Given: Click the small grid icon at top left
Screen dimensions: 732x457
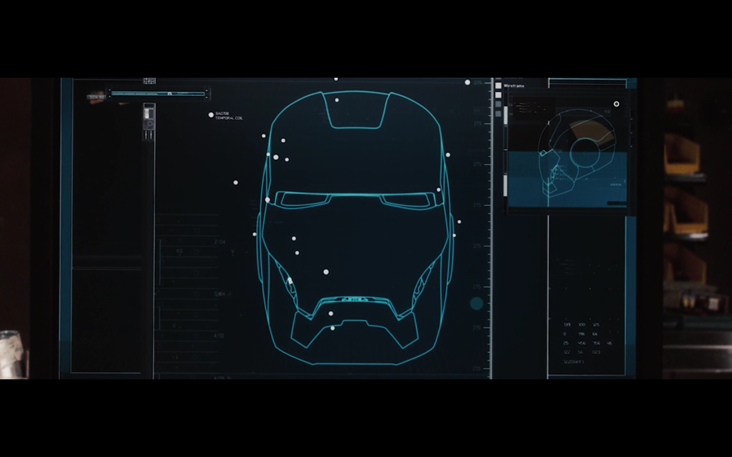Looking at the screenshot, I should (x=149, y=81).
